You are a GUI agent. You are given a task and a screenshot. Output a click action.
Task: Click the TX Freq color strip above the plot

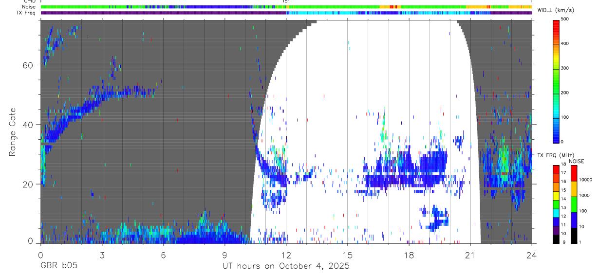point(286,13)
